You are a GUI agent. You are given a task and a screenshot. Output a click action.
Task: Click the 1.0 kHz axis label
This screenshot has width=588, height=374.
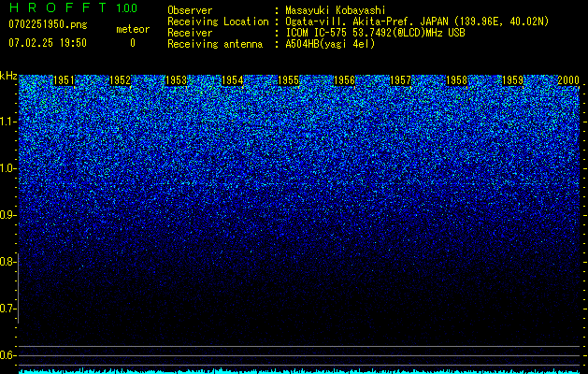point(7,168)
